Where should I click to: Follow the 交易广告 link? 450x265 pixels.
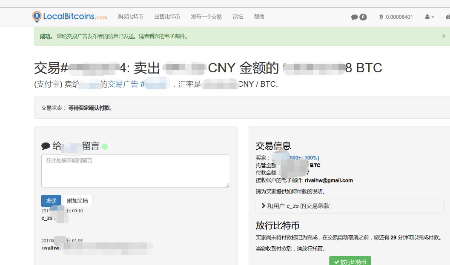pyautogui.click(x=123, y=84)
